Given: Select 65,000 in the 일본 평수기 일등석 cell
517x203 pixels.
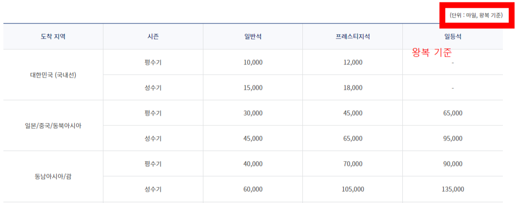Looking at the screenshot, I should [x=453, y=113].
